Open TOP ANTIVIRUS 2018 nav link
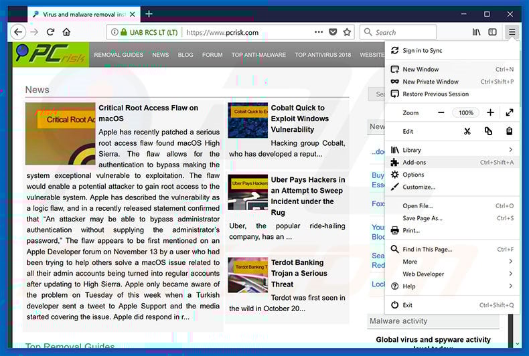 point(323,55)
